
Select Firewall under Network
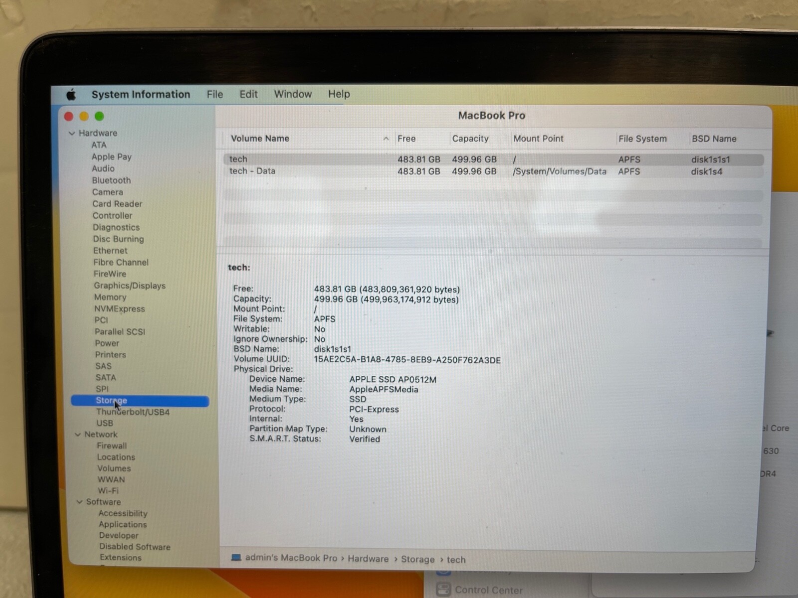click(x=112, y=446)
